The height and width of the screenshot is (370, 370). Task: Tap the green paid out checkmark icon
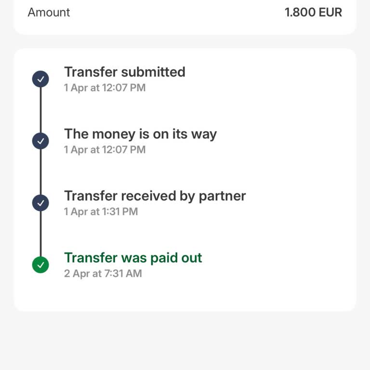[40, 264]
